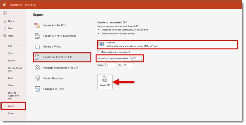
Task: Click Save as Adobe PDF in sidebar
Action: (13, 69)
